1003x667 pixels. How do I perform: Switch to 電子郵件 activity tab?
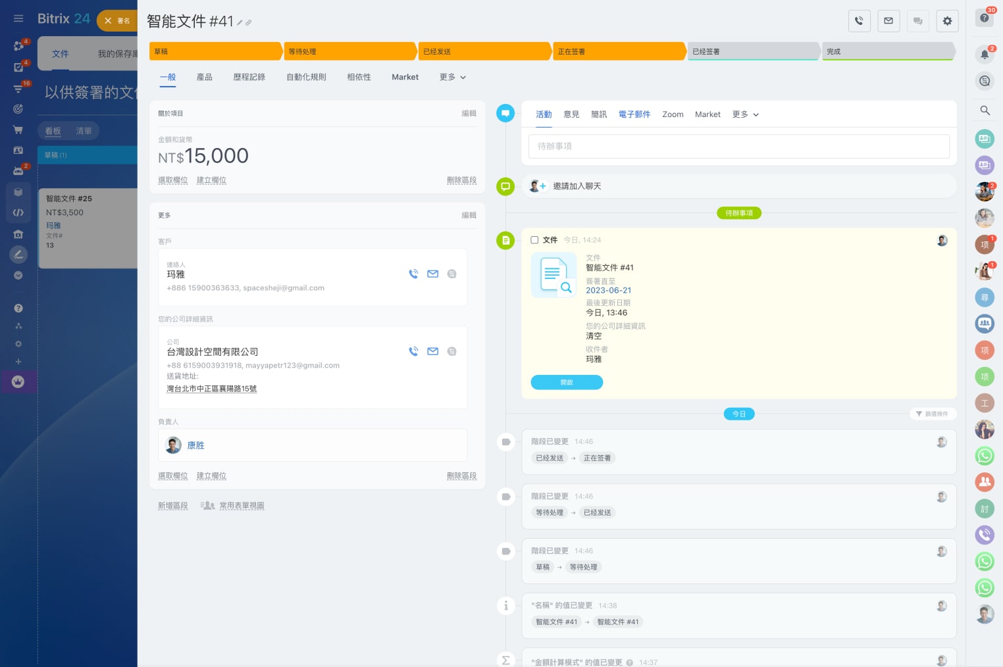(634, 114)
